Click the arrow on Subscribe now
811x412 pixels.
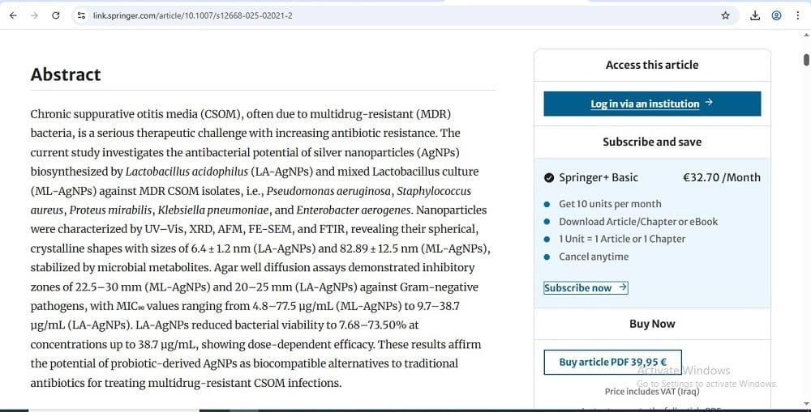[623, 287]
